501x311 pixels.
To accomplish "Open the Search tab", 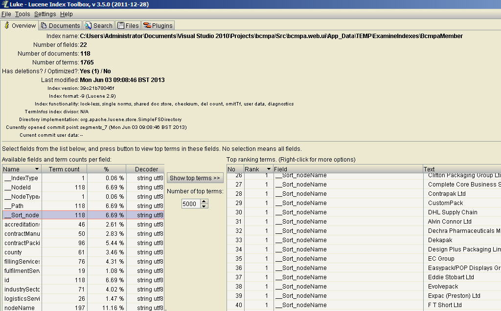I will [x=98, y=25].
